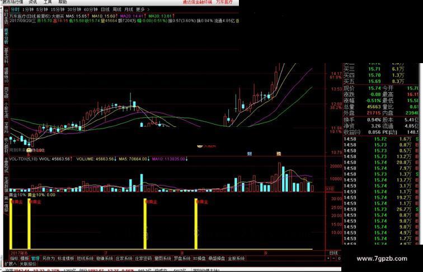Open the 帮助 menu
This screenshot has width=423, height=272.
[62, 2]
